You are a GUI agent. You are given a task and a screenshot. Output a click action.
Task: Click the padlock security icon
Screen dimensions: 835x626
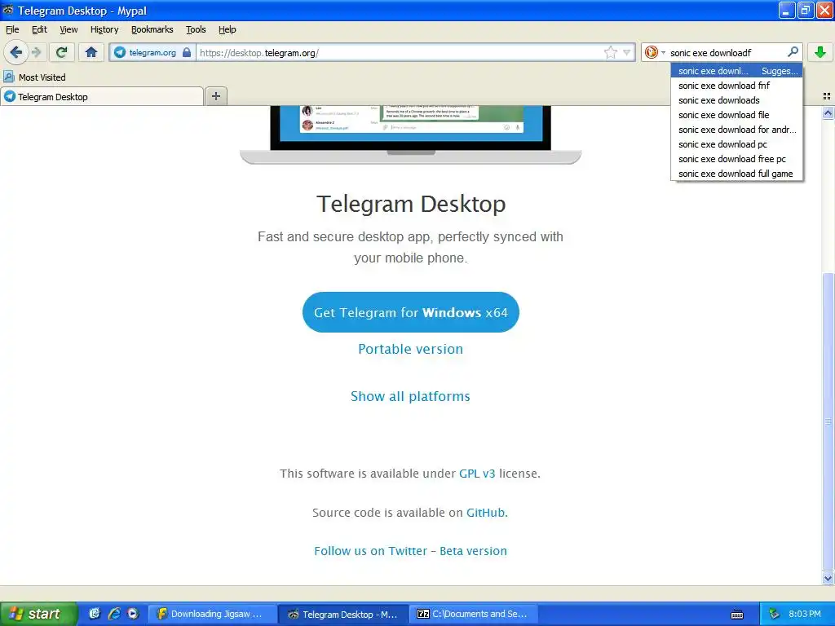[x=187, y=52]
